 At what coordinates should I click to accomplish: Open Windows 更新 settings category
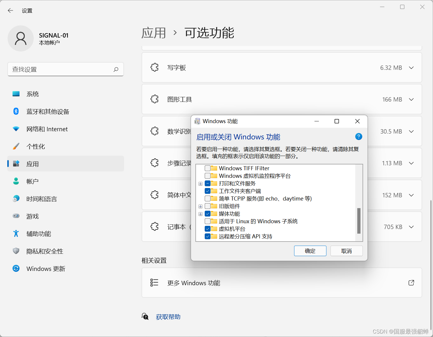66,269
